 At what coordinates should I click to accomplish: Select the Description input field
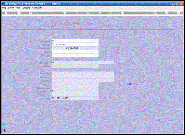pyautogui.click(x=83, y=81)
